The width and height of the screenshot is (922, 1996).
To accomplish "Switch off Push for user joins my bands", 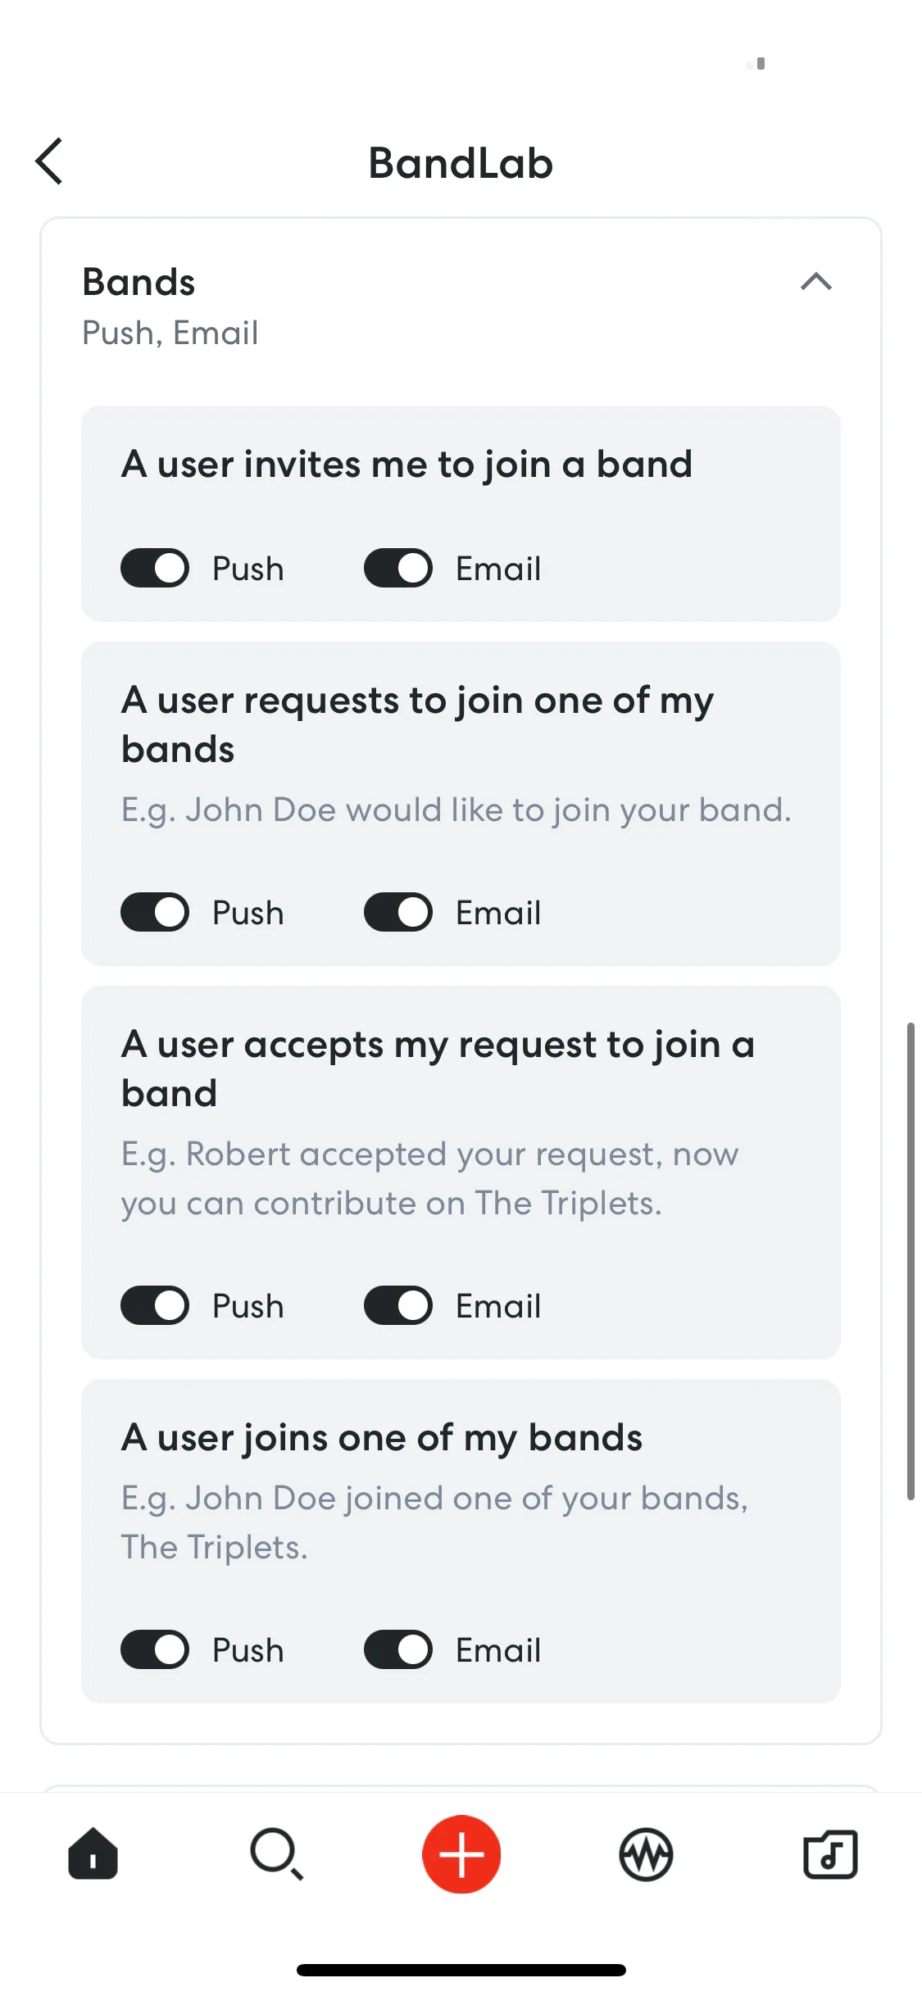I will point(155,1649).
